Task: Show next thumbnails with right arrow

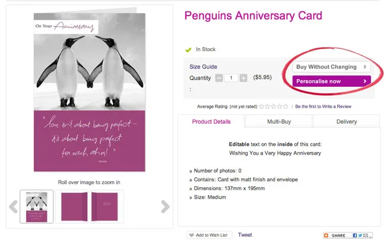Action: coord(166,206)
